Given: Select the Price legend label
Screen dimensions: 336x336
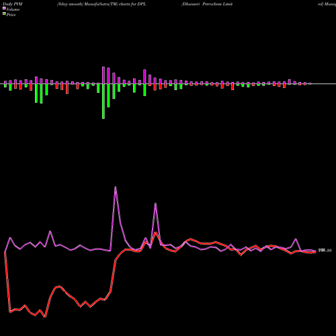Looking at the screenshot, I should [x=11, y=15].
